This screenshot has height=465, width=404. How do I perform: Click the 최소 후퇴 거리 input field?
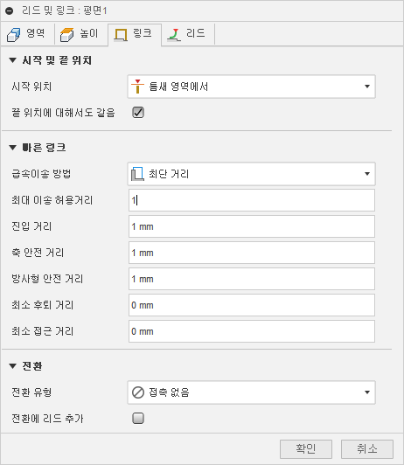point(252,305)
